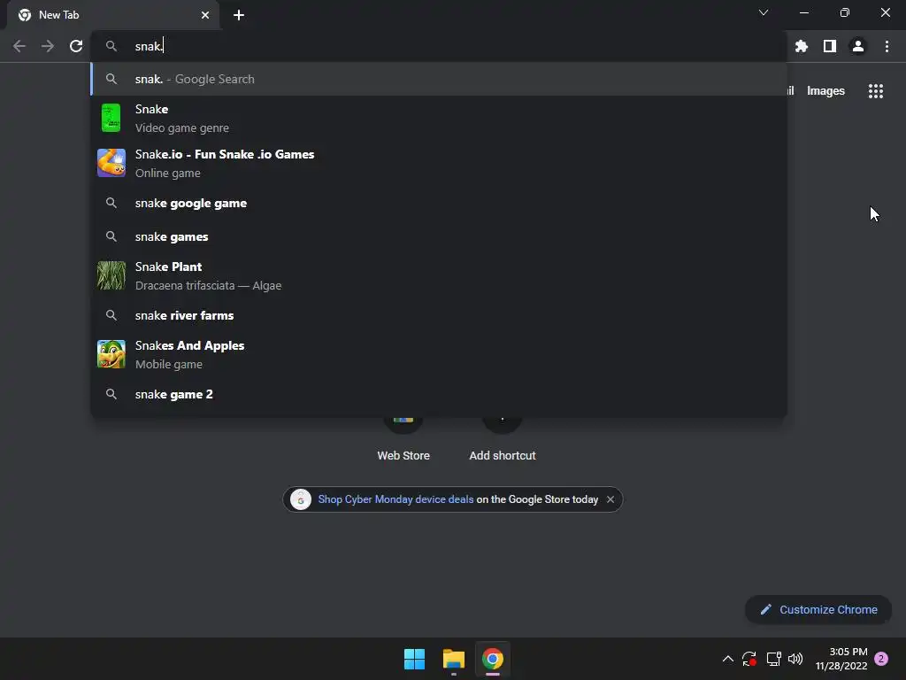Viewport: 906px width, 680px height.
Task: Select 'snak. - Google Search' suggestion
Action: click(x=439, y=79)
